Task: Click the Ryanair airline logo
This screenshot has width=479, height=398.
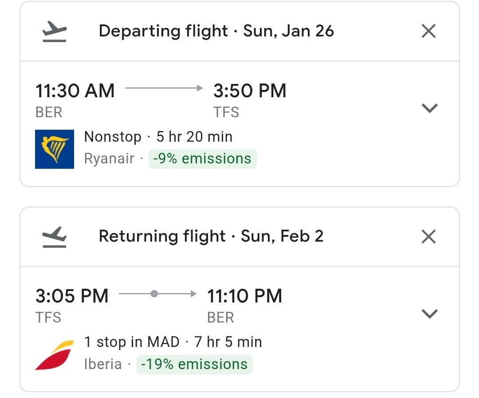Action: coord(55,149)
